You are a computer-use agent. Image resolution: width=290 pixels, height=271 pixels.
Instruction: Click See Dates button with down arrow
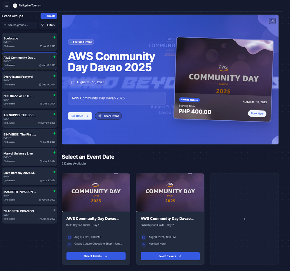pyautogui.click(x=80, y=116)
